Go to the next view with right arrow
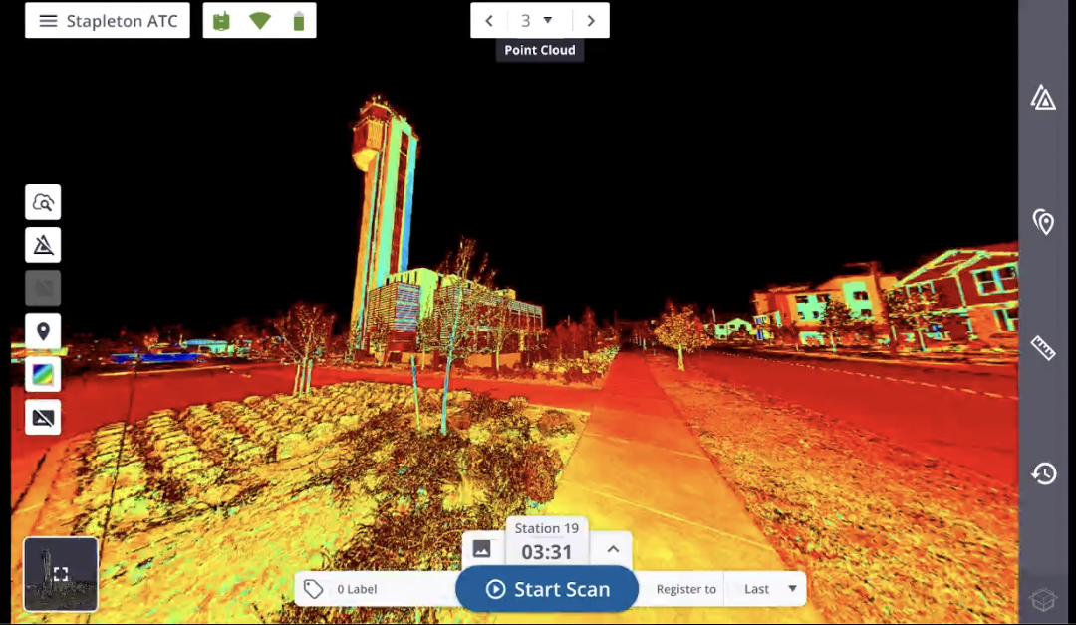Screen dimensions: 1076x625 click(x=591, y=21)
